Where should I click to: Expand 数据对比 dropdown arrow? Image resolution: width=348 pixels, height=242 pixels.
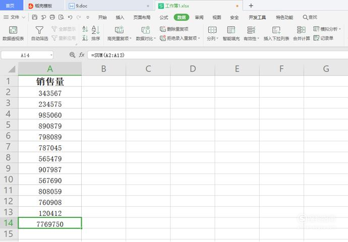(x=155, y=39)
